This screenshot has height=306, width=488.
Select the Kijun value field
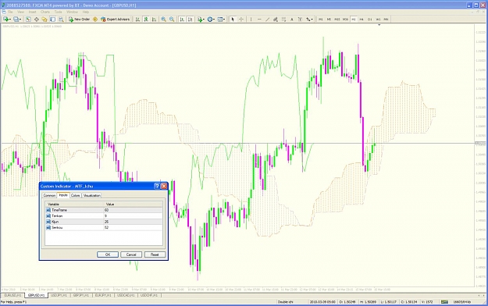coord(133,222)
